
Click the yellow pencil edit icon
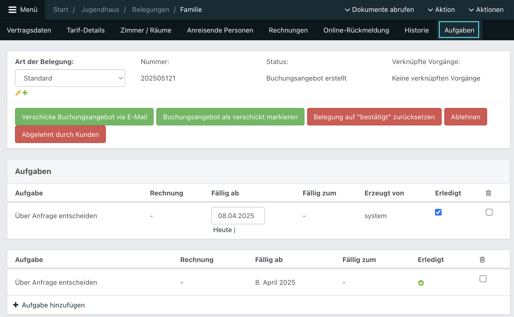click(18, 93)
